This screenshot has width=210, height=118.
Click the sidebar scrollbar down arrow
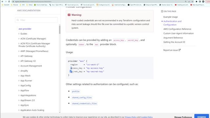[x=60, y=112]
